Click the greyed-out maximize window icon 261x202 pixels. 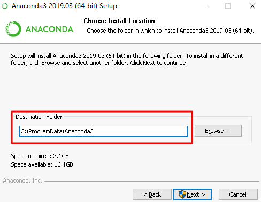click(228, 6)
